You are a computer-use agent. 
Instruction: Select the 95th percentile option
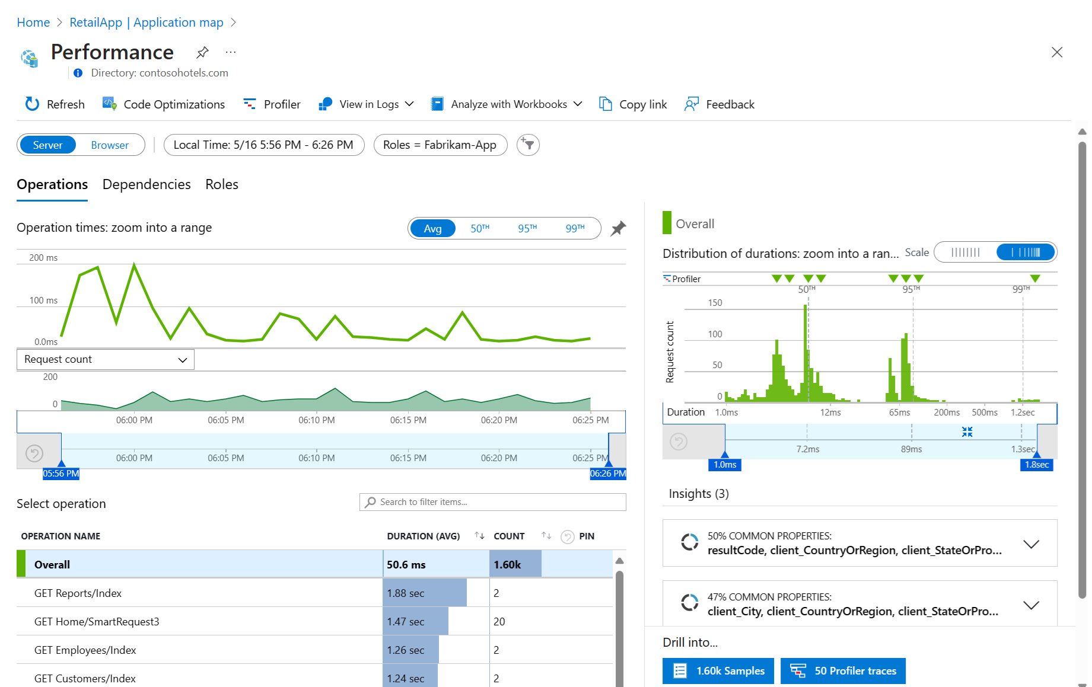[527, 229]
